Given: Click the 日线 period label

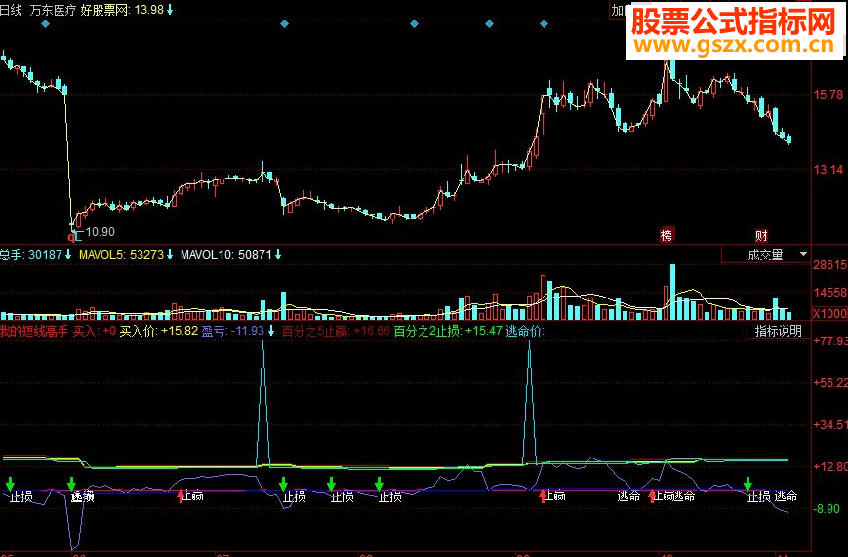Looking at the screenshot, I should point(11,10).
